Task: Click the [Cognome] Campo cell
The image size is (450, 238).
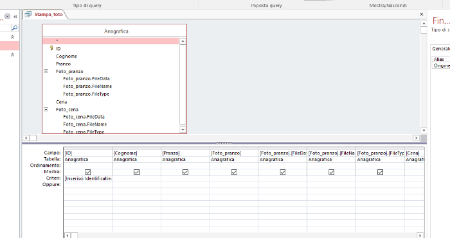Action: point(136,153)
